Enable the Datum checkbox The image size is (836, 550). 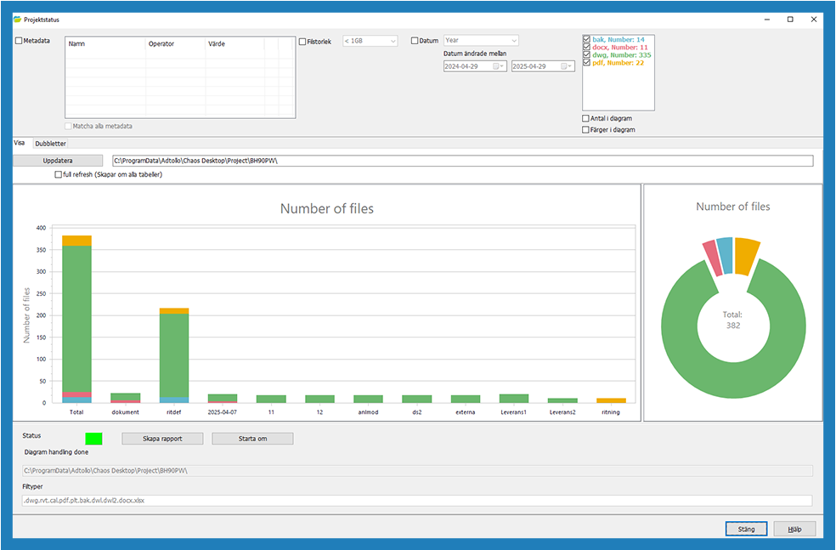(415, 41)
